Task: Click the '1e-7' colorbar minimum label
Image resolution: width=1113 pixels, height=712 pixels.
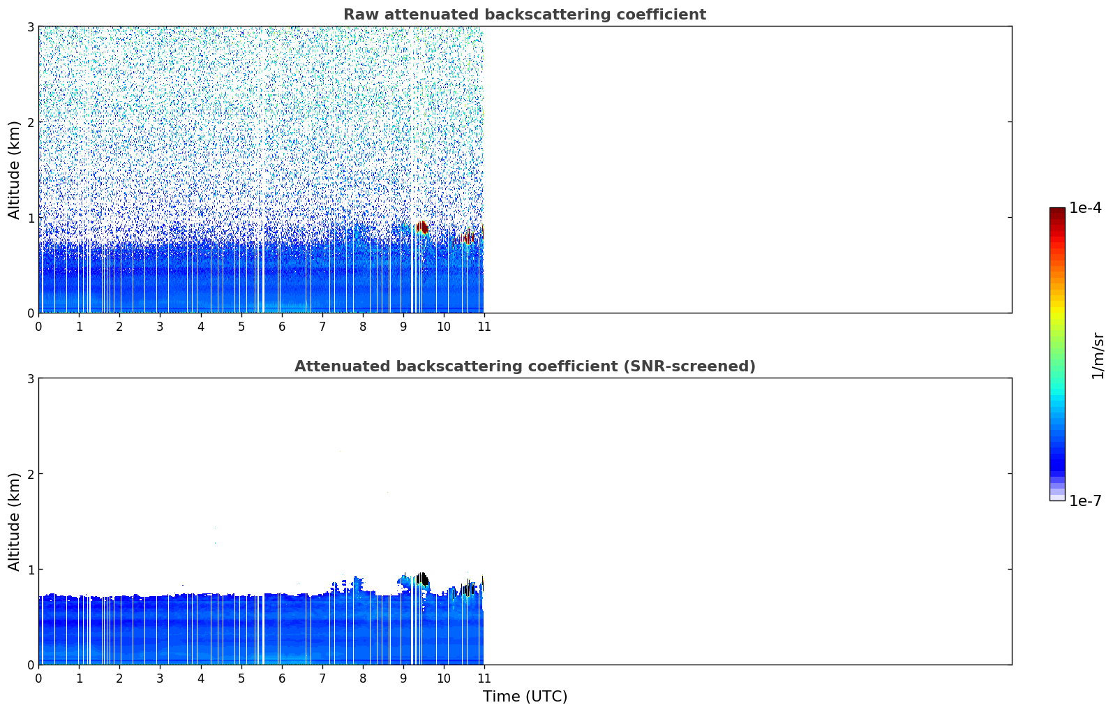Action: 1085,500
